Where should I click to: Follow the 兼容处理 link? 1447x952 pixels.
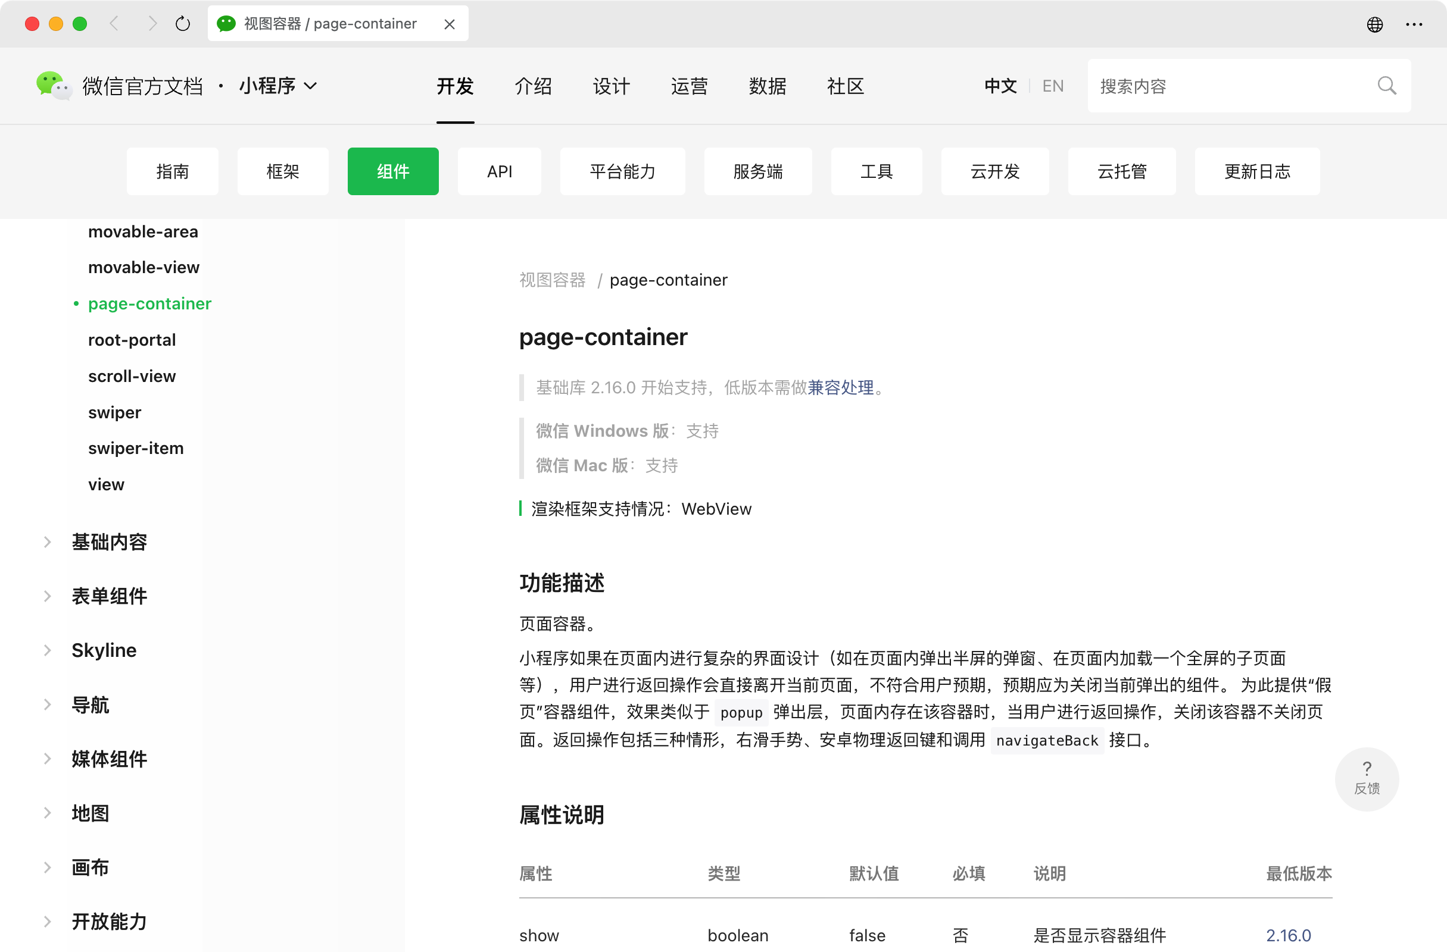840,387
